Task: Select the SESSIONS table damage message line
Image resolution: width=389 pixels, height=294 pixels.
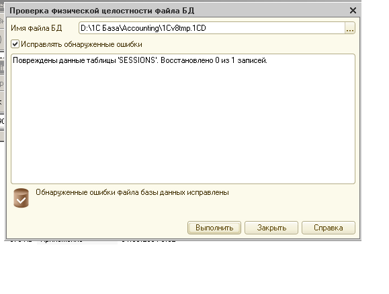Action: [x=140, y=60]
